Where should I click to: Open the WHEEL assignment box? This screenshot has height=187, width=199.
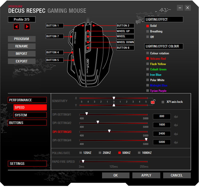coord(125,36)
